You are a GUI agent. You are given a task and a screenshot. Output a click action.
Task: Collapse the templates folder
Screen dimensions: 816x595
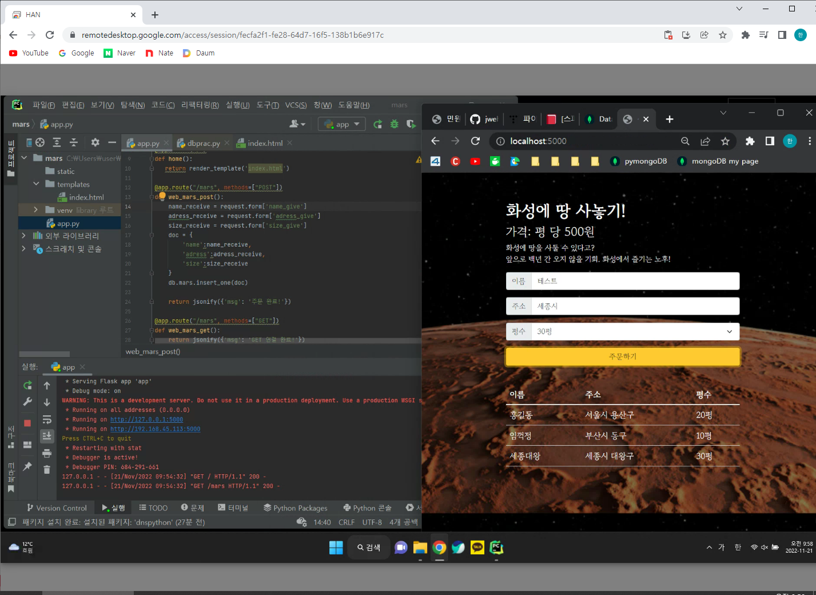(x=36, y=184)
